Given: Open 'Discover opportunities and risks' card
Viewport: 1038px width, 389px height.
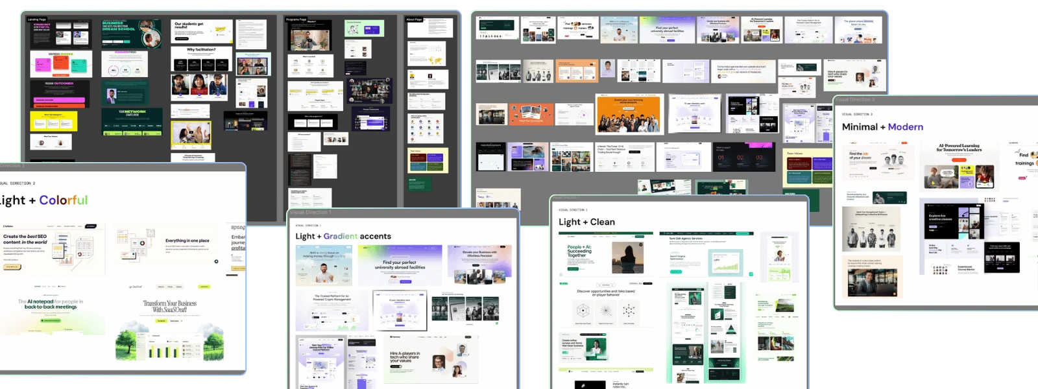Looking at the screenshot, I should tap(606, 305).
